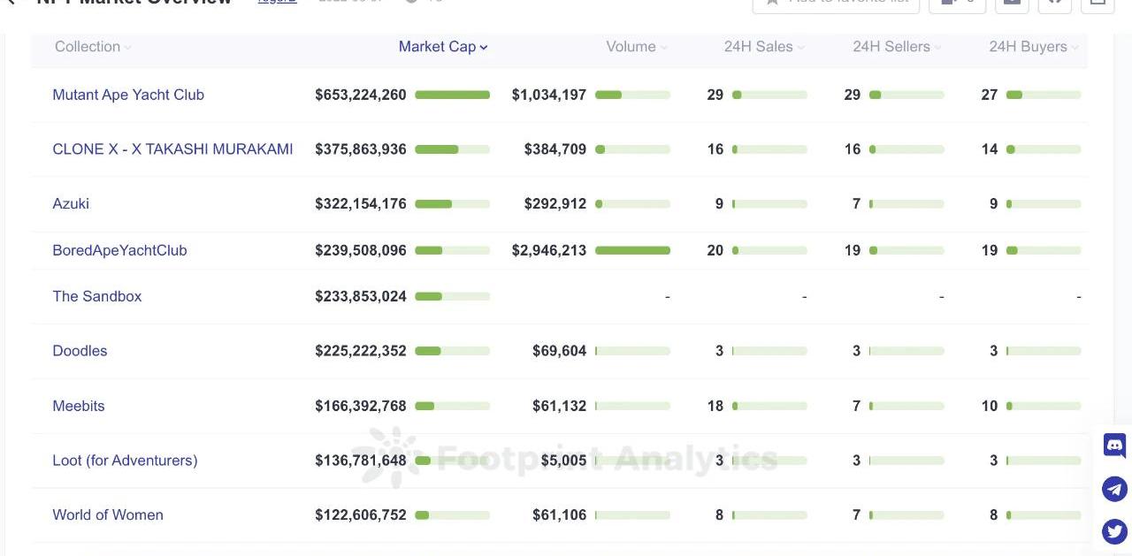Open the Azuki collection link
Screen dimensions: 1132x556
tap(71, 203)
